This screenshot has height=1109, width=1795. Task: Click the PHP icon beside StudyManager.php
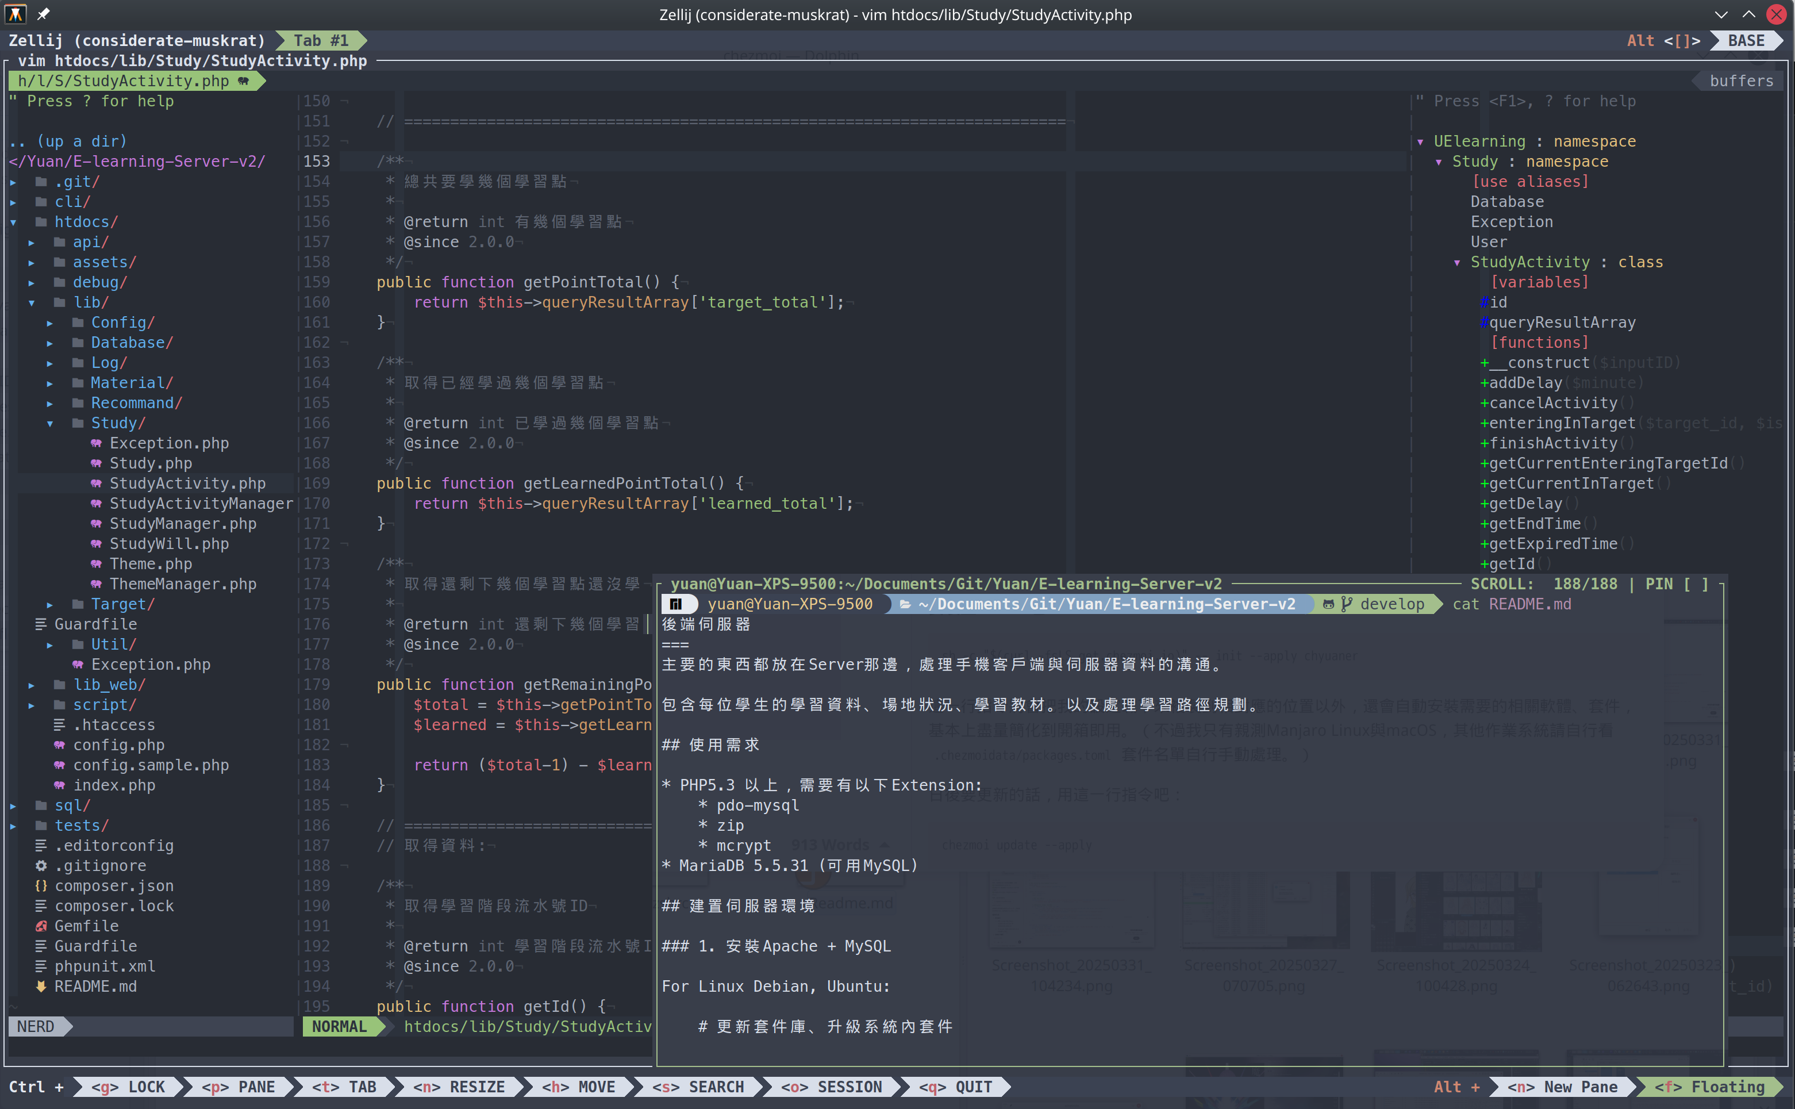pyautogui.click(x=96, y=524)
